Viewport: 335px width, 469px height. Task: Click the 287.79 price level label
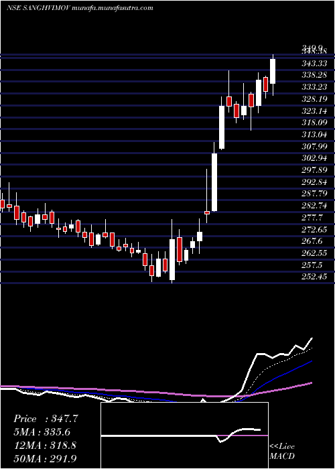coord(314,194)
